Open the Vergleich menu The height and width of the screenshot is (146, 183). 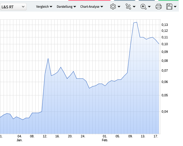[44, 7]
